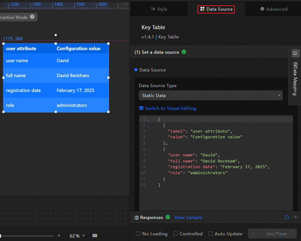Open the View Sample link

tap(188, 217)
